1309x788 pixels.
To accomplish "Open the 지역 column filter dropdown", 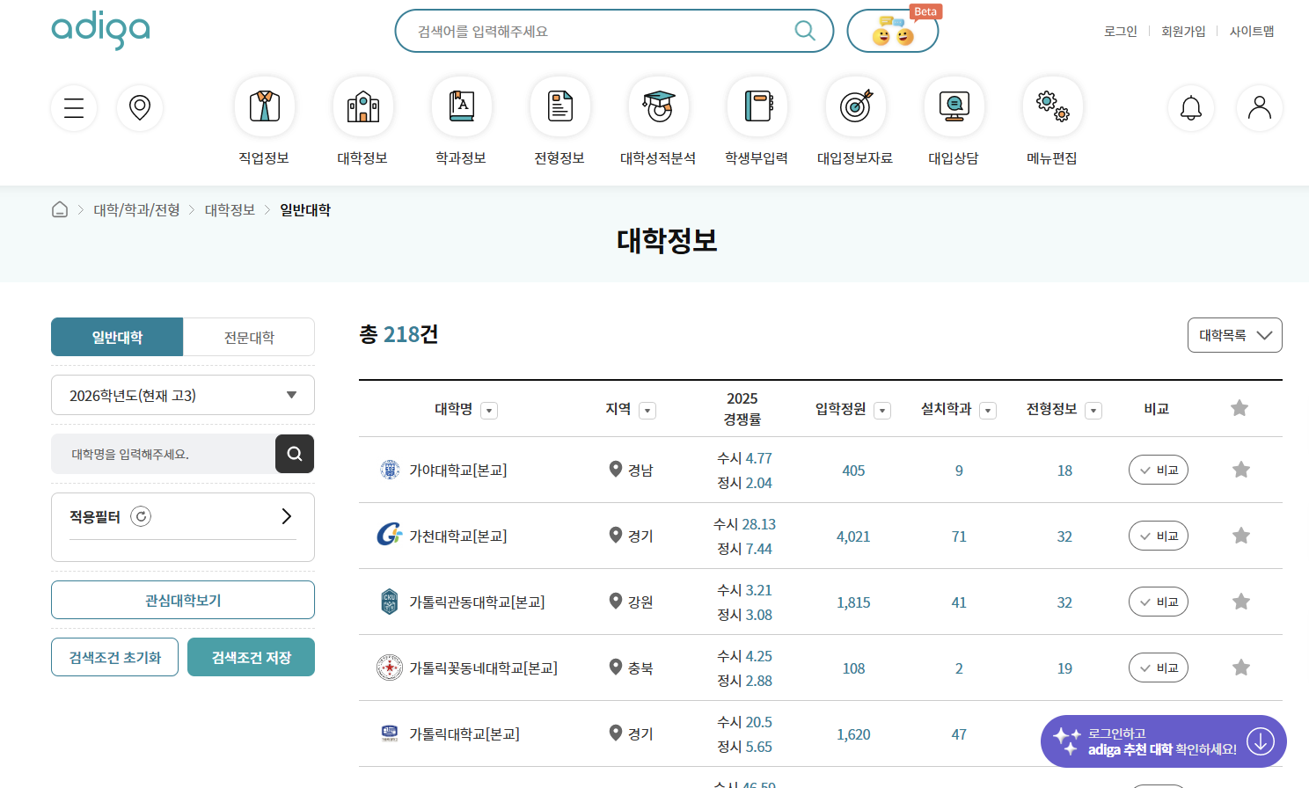I will (x=647, y=410).
